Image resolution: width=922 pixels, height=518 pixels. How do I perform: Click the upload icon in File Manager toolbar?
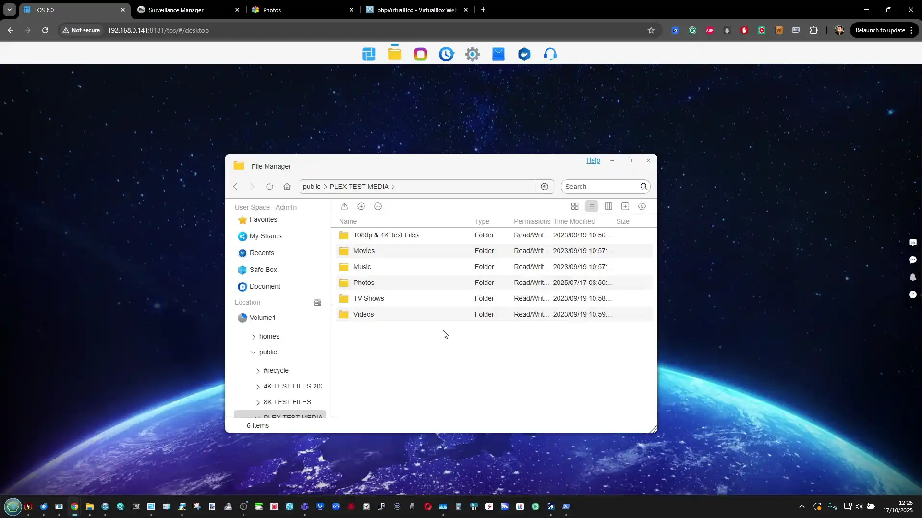[344, 206]
